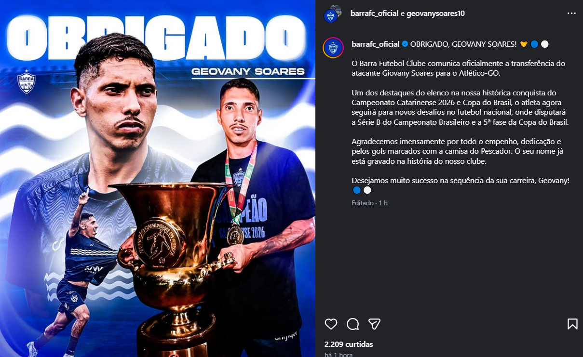Open Barra FC avatar beside the caption

click(333, 48)
